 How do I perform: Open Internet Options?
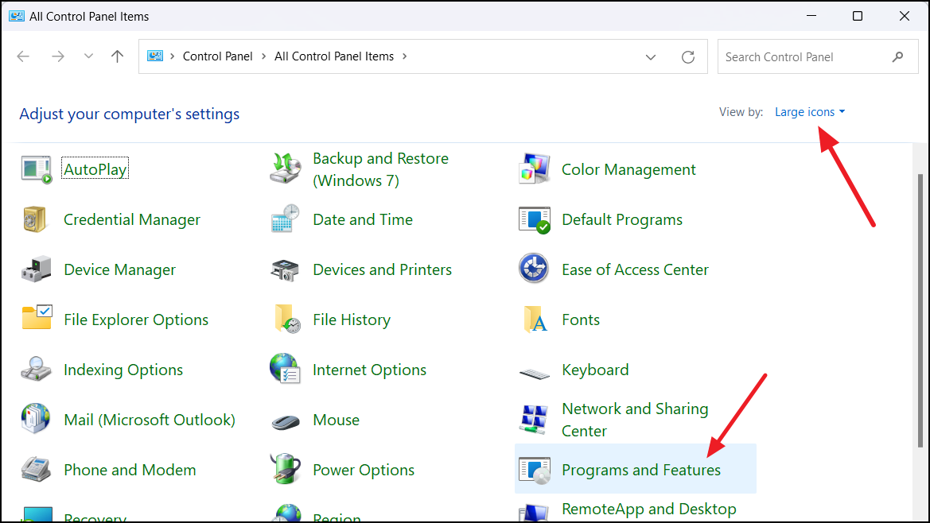pyautogui.click(x=369, y=370)
